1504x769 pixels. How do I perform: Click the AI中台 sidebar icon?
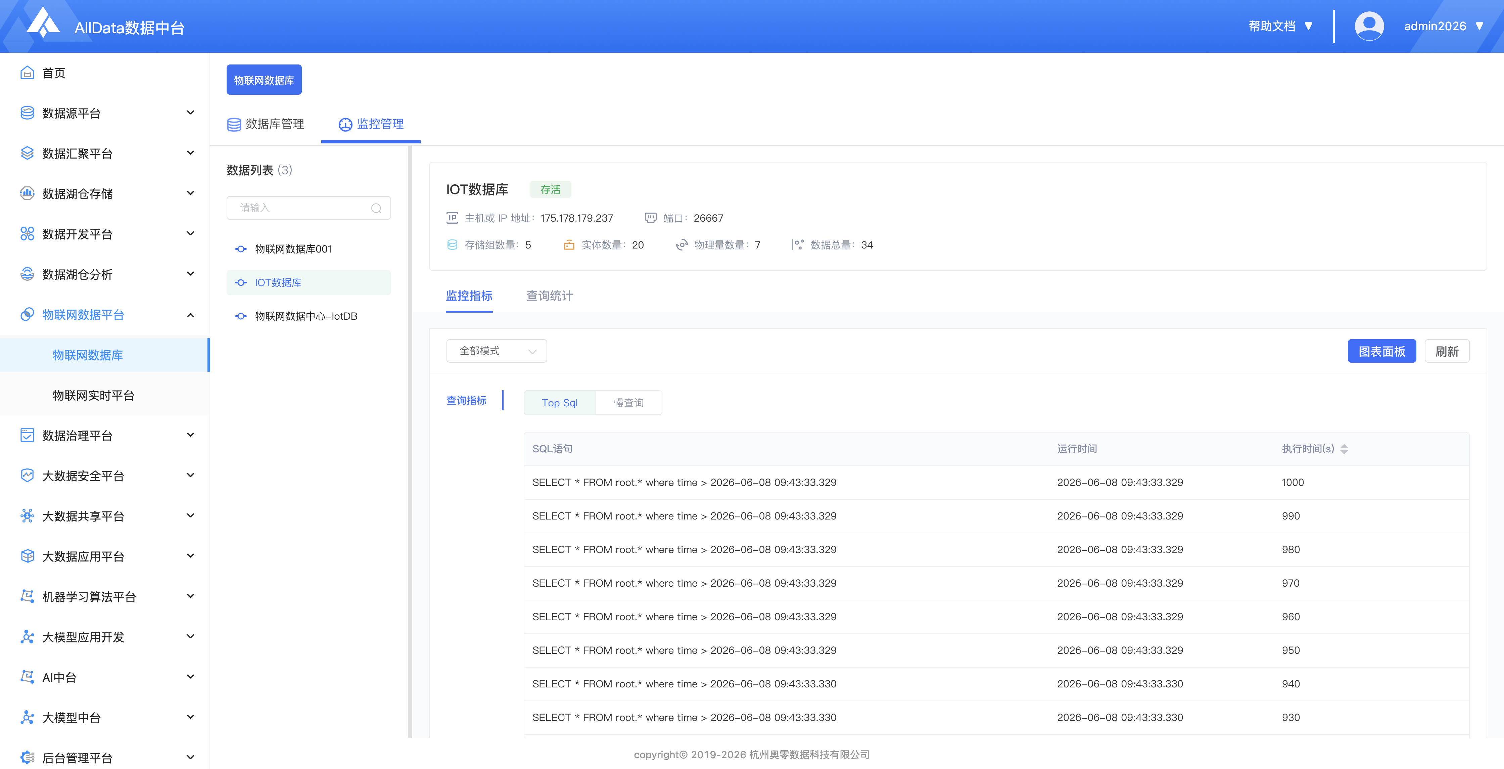[x=27, y=677]
